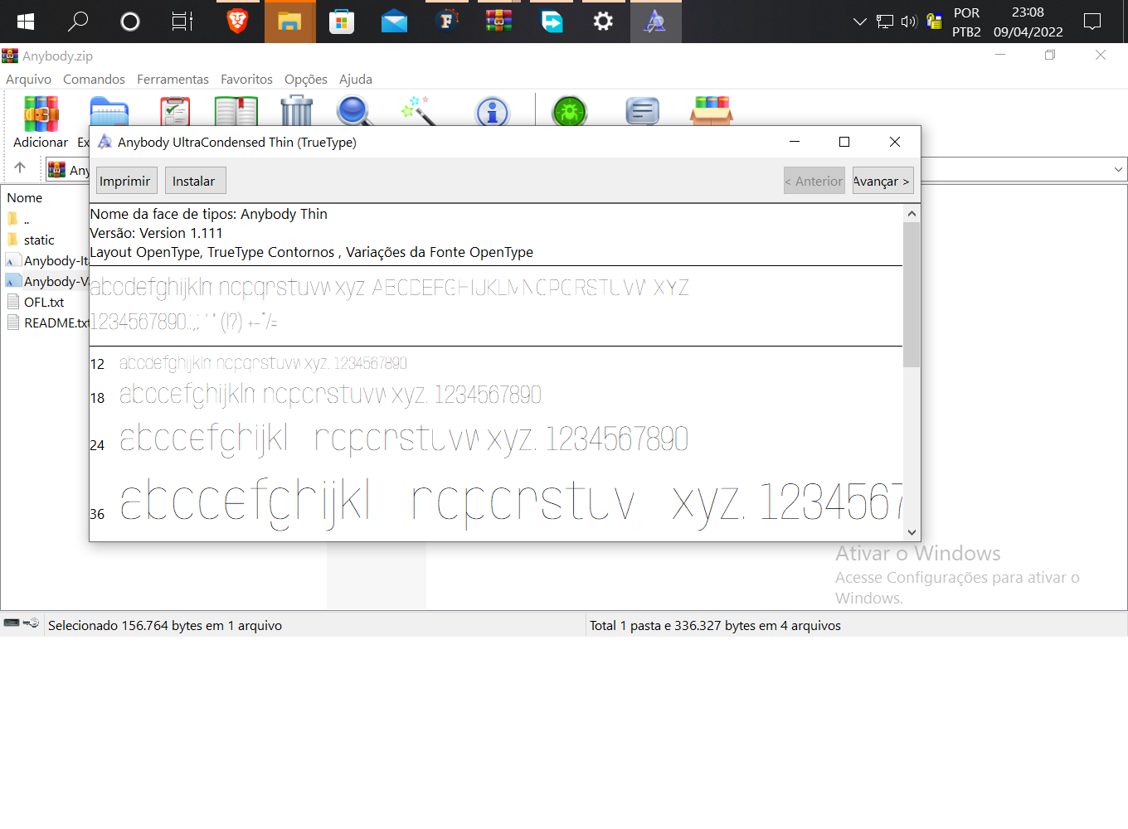Screen dimensions: 1128x829
Task: Click the volume icon in system tray
Action: [x=909, y=22]
